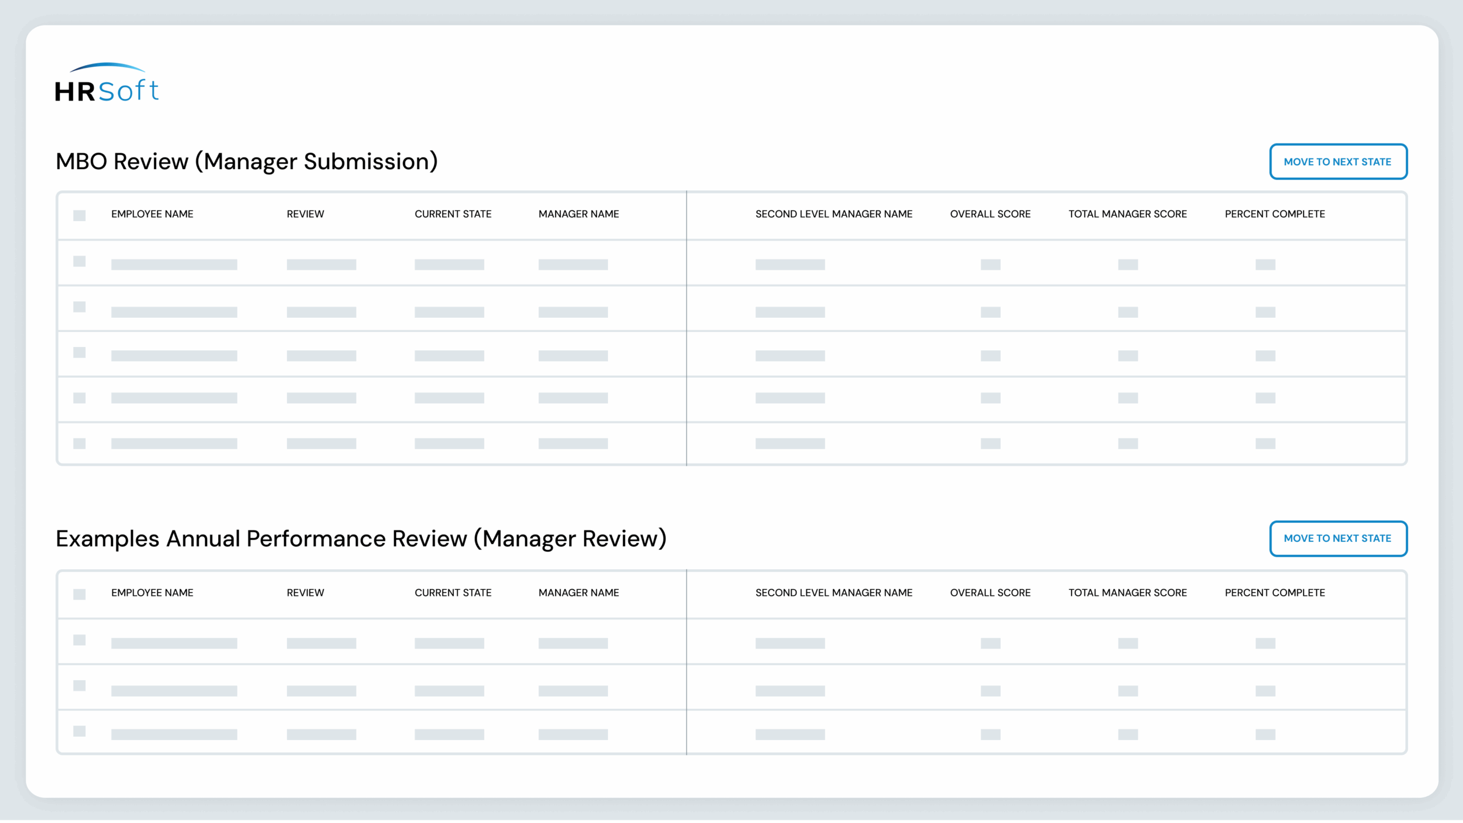Click Annual Performance Review's Move To Next State
Image resolution: width=1463 pixels, height=823 pixels.
coord(1338,538)
